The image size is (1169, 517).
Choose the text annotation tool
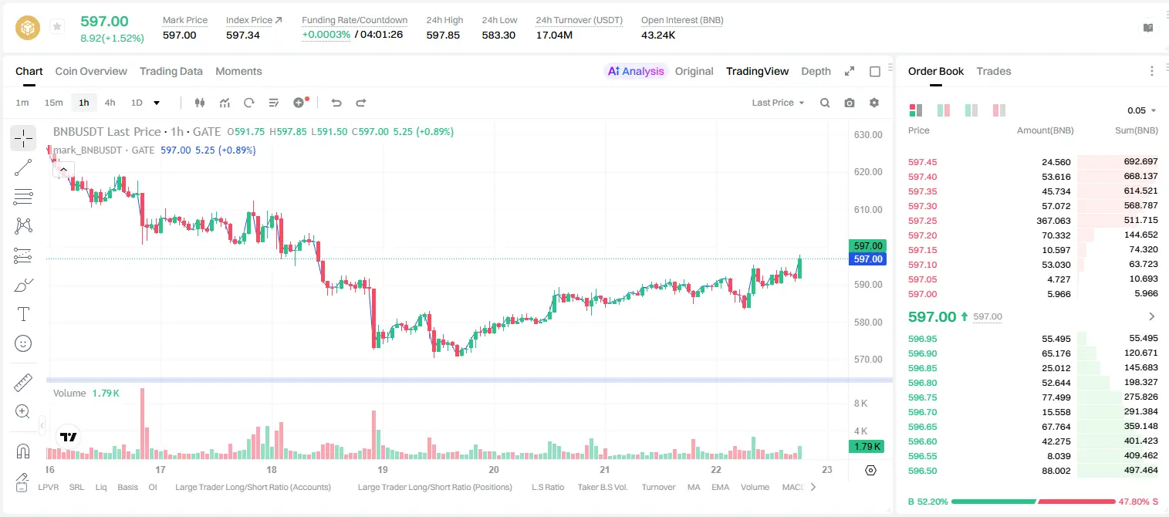pyautogui.click(x=23, y=314)
